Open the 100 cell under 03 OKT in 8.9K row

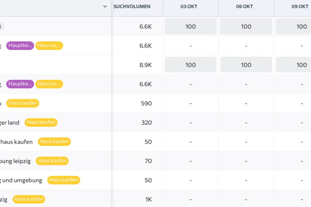tap(191, 65)
